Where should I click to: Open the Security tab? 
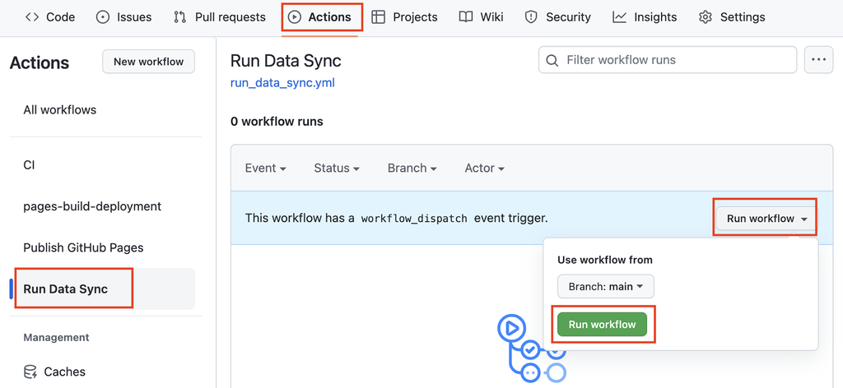pyautogui.click(x=557, y=17)
